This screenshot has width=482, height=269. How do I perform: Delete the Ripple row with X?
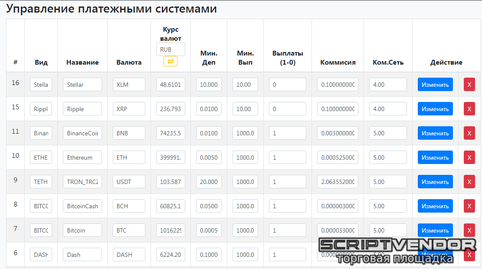469,109
